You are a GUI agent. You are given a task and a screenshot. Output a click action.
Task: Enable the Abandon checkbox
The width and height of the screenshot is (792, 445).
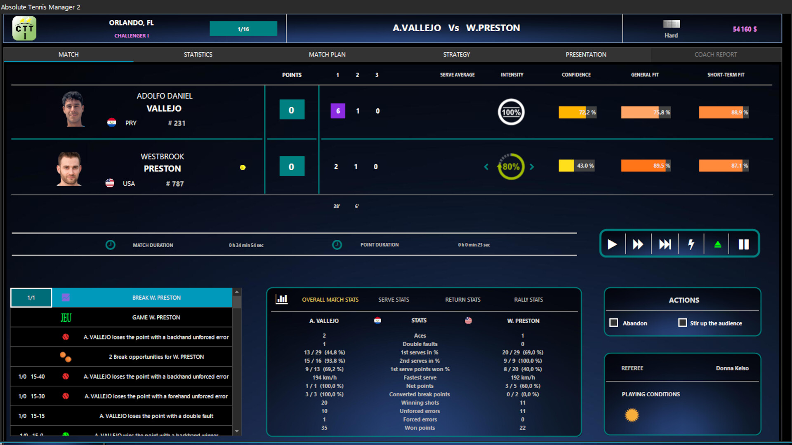tap(613, 323)
